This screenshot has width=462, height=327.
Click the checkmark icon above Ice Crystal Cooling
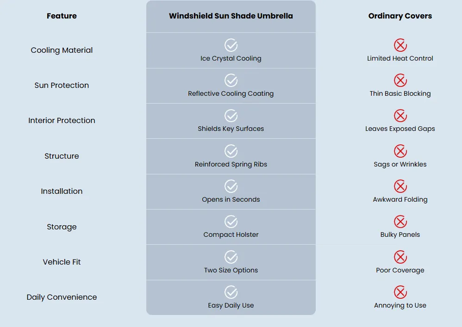[231, 45]
